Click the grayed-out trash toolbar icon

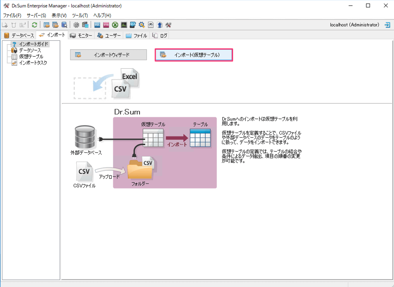click(x=14, y=25)
